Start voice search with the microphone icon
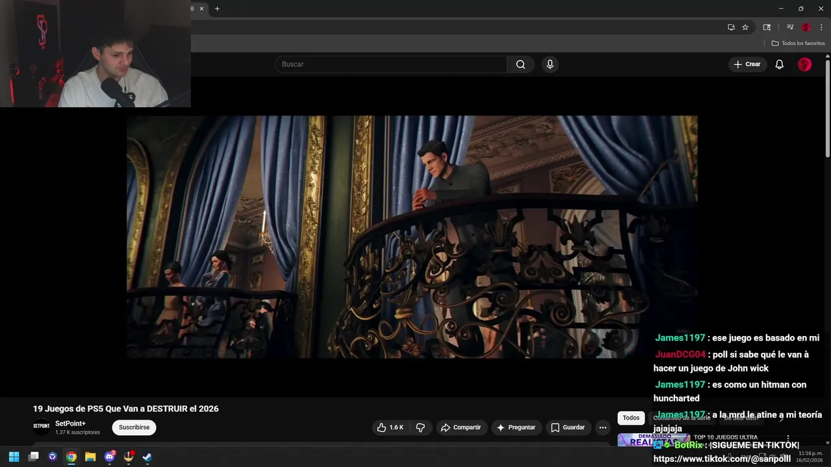This screenshot has width=831, height=467. point(550,64)
